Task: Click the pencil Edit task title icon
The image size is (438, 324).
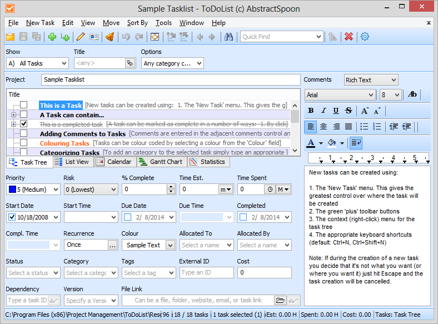Action: [x=81, y=37]
